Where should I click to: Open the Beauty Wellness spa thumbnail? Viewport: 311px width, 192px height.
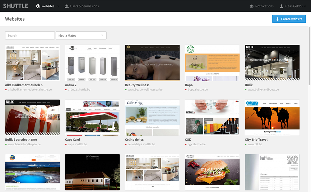pos(152,63)
